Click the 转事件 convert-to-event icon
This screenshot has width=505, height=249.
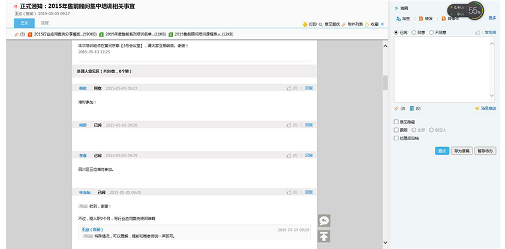point(444,19)
